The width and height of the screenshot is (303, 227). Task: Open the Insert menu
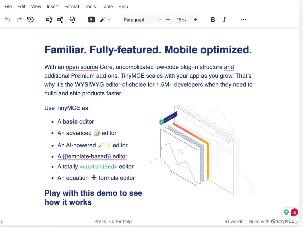[x=53, y=7]
